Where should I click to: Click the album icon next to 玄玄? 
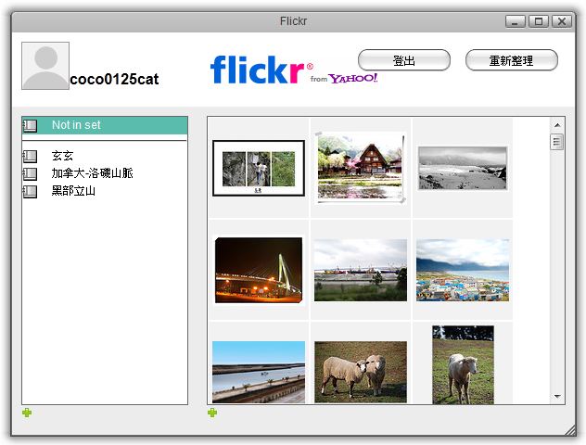(30, 157)
